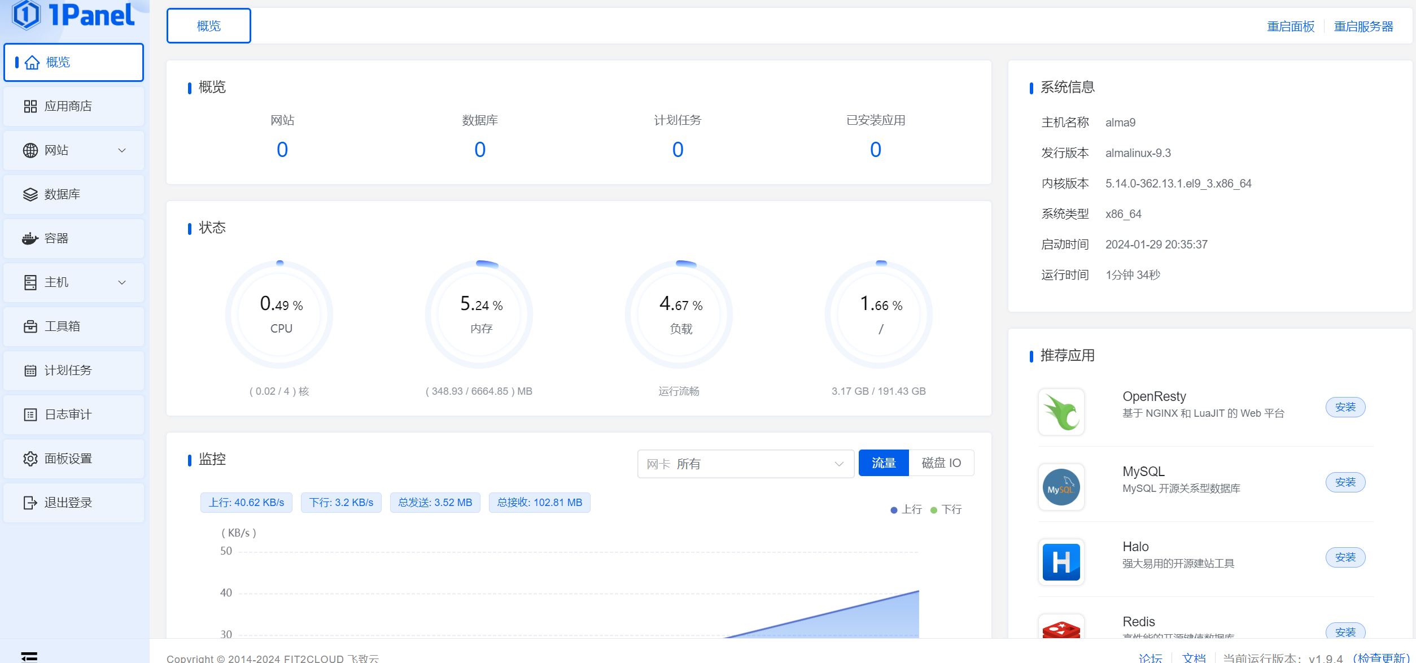This screenshot has height=663, width=1416.
Task: Collapse the sidebar with the fold icon
Action: point(29,656)
